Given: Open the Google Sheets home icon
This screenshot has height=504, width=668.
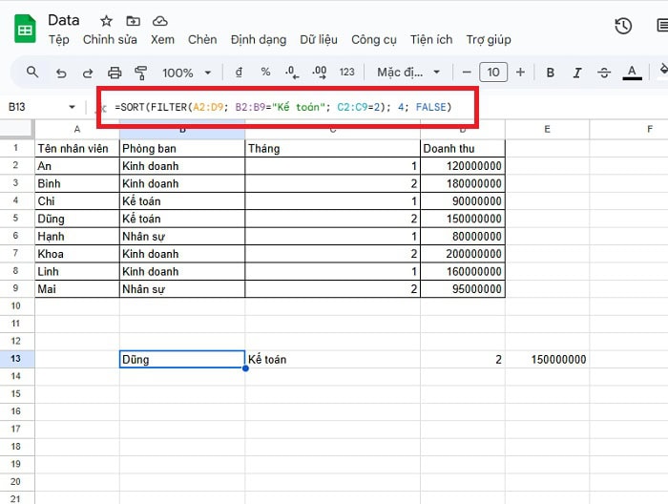Looking at the screenshot, I should (24, 29).
